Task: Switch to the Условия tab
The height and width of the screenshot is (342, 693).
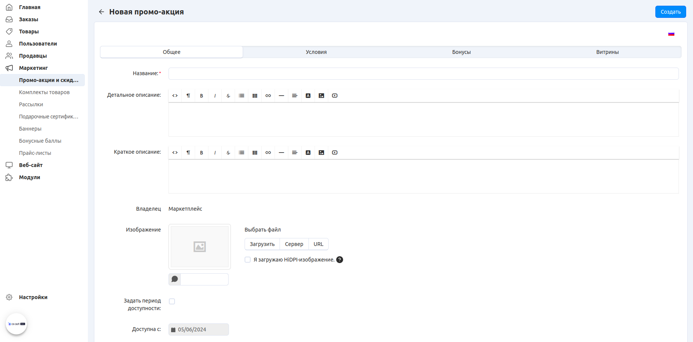Action: point(316,52)
